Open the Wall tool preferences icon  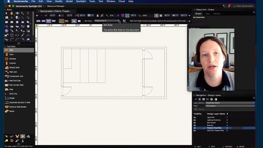[x=124, y=21]
